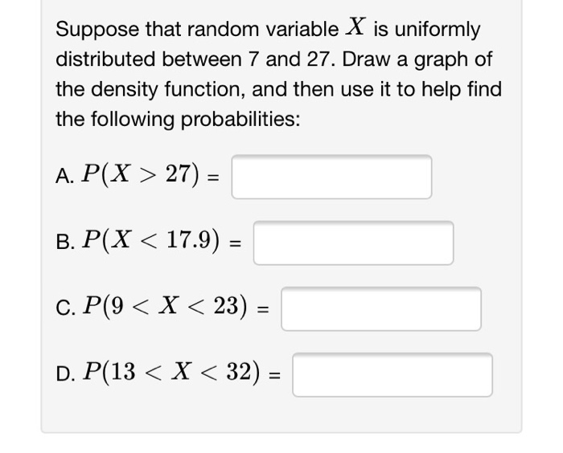Click the equals sign after P(X > 27)
The width and height of the screenshot is (563, 453).
[x=213, y=178]
